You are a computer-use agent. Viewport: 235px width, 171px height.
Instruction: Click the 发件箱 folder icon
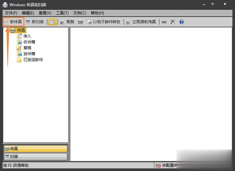19,54
